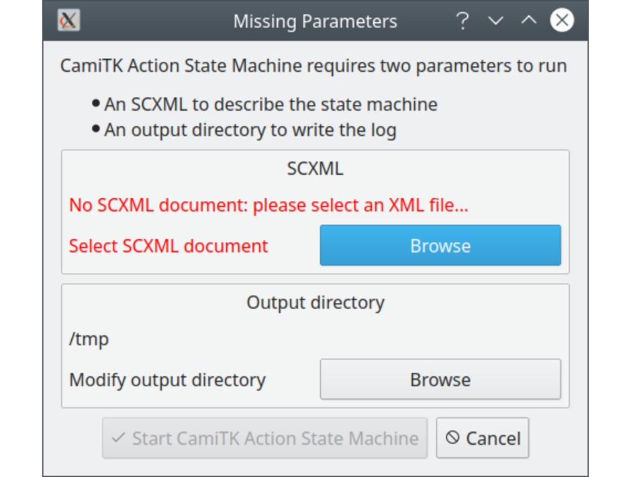Image resolution: width=631 pixels, height=477 pixels.
Task: Minimize the Missing Parameters dialog
Action: pyautogui.click(x=495, y=21)
